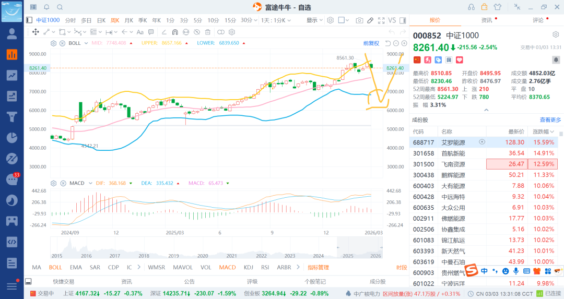Click the timeline range navigator below the MACD

pyautogui.click(x=217, y=248)
